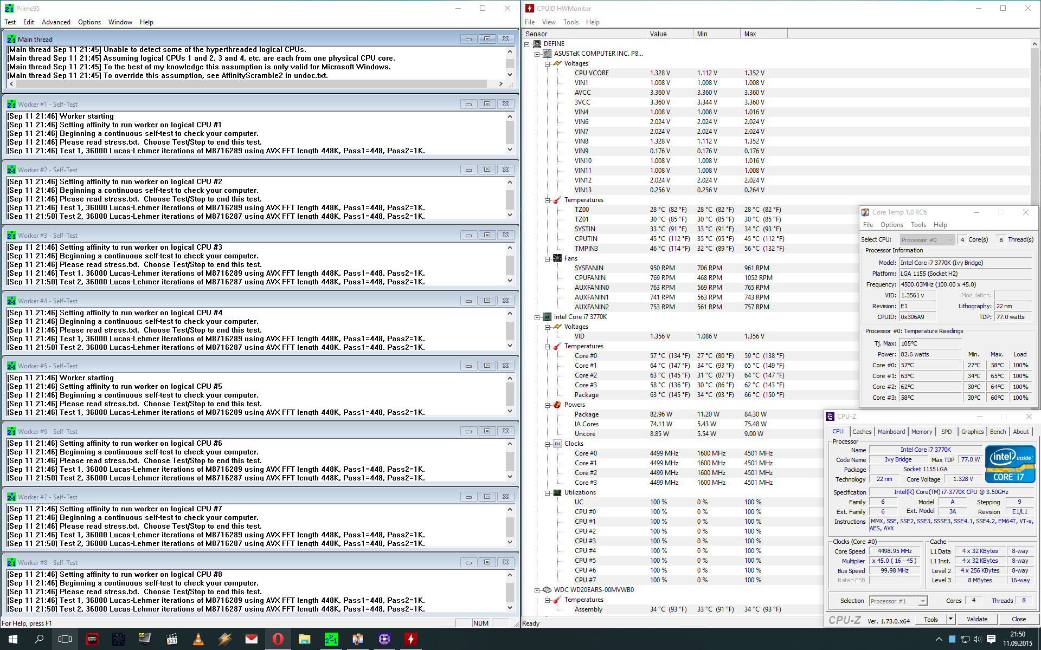The image size is (1041, 650).
Task: Click Main thread horizontal scrollbar right arrow
Action: tap(500, 84)
